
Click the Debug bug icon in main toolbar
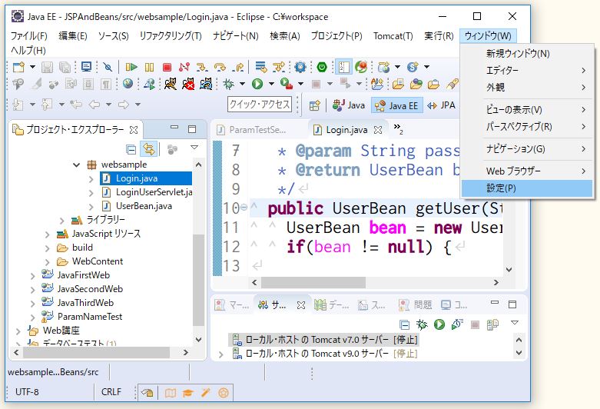point(228,84)
